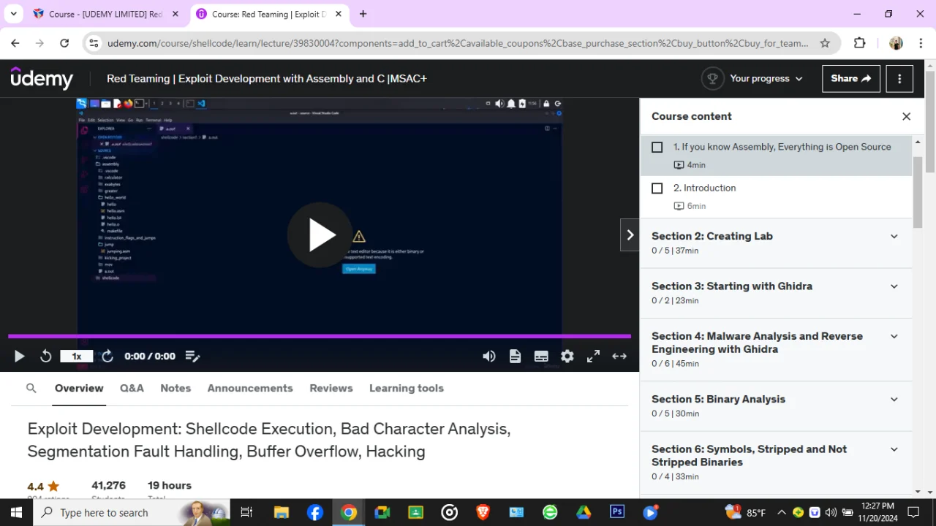
Task: Open the captions menu
Action: tap(541, 357)
